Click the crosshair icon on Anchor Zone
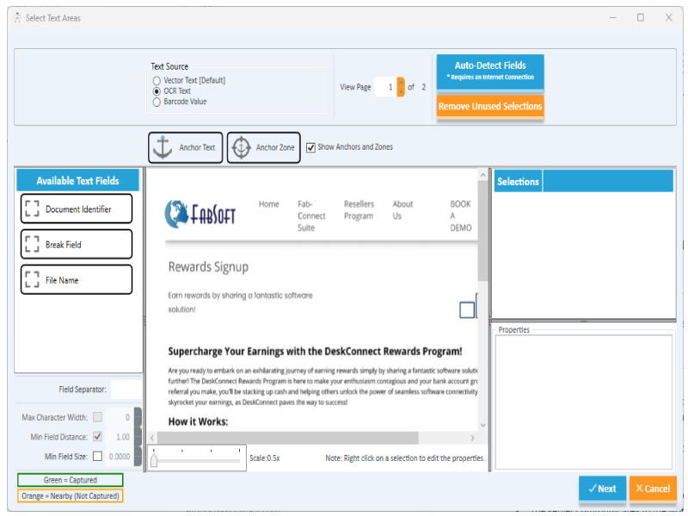Image resolution: width=688 pixels, height=516 pixels. (241, 147)
